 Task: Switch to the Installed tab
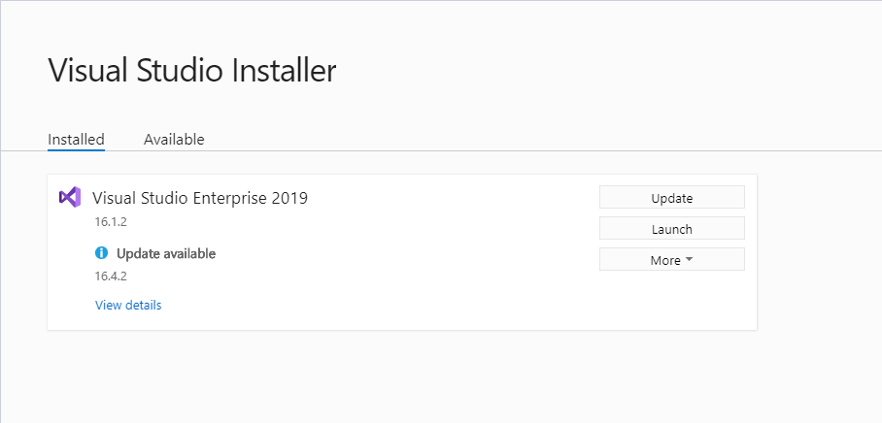click(x=76, y=140)
